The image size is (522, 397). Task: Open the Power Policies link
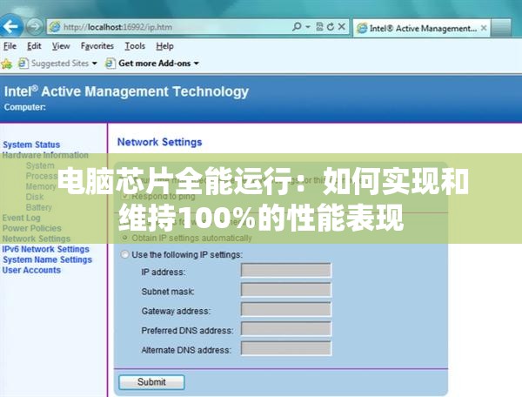pyautogui.click(x=32, y=228)
